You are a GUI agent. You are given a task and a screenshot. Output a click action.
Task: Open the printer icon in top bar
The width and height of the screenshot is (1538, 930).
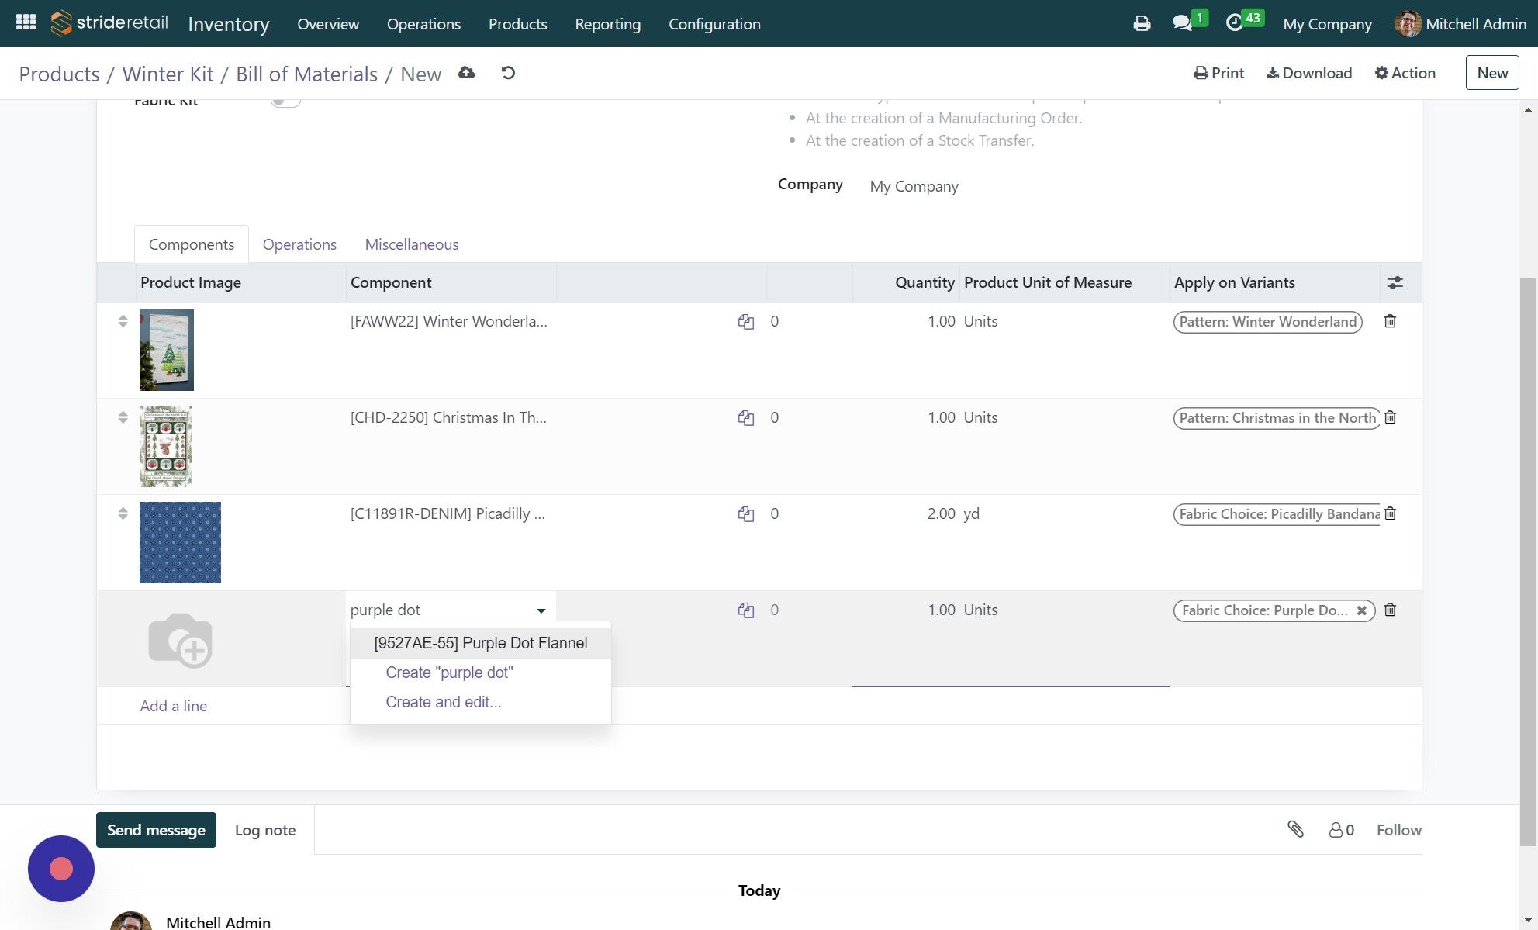pyautogui.click(x=1142, y=24)
